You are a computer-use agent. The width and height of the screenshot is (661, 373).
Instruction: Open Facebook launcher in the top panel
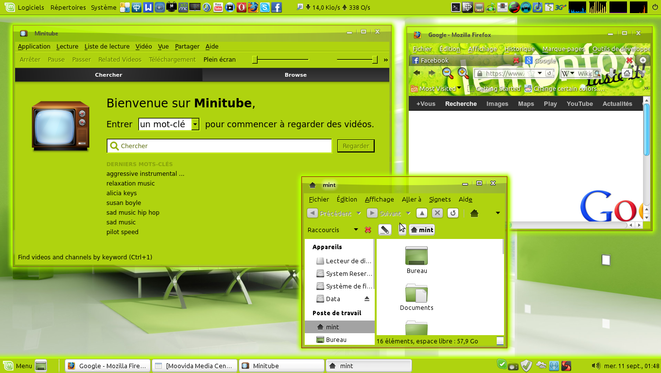pos(277,7)
